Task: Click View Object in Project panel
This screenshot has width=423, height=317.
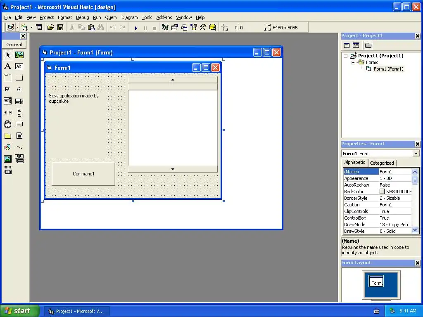Action: [356, 45]
